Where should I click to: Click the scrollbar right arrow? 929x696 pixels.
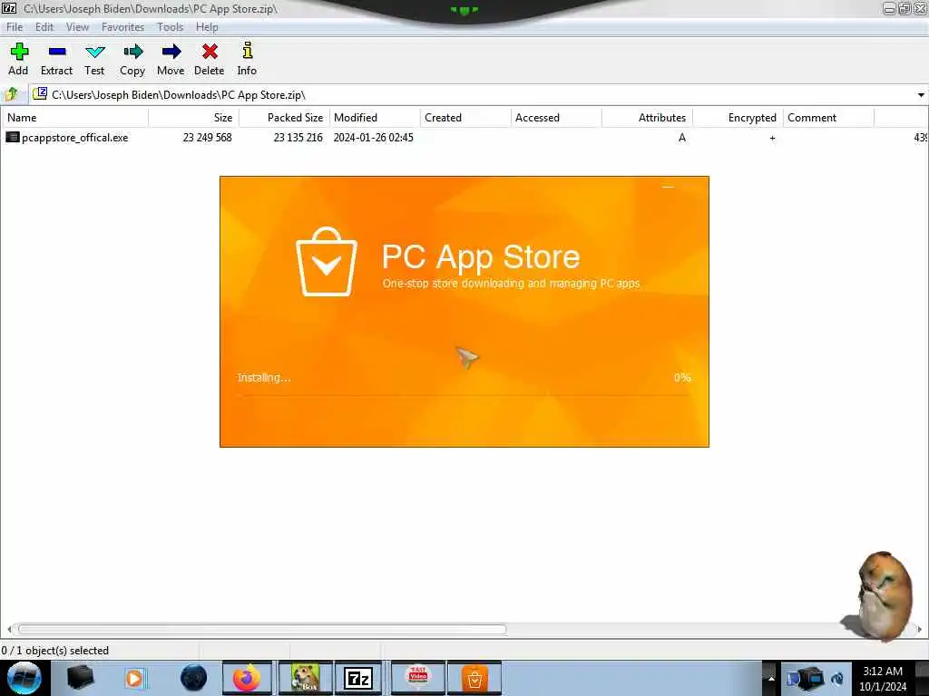tap(920, 629)
